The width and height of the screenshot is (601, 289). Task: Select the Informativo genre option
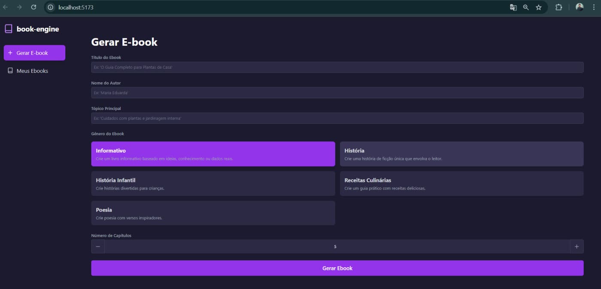[x=213, y=154]
